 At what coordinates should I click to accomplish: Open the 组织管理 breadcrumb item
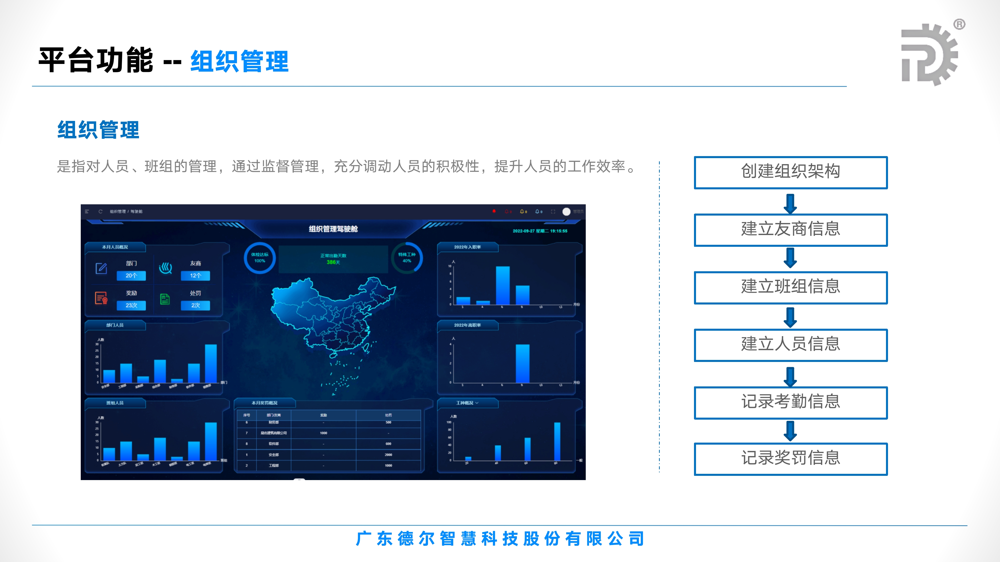tap(117, 211)
